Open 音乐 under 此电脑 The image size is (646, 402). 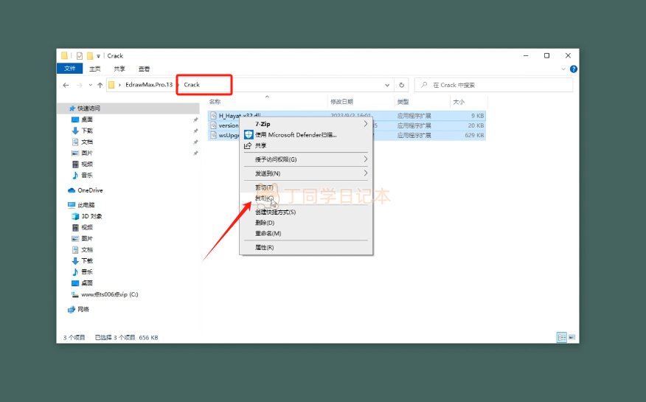click(86, 272)
